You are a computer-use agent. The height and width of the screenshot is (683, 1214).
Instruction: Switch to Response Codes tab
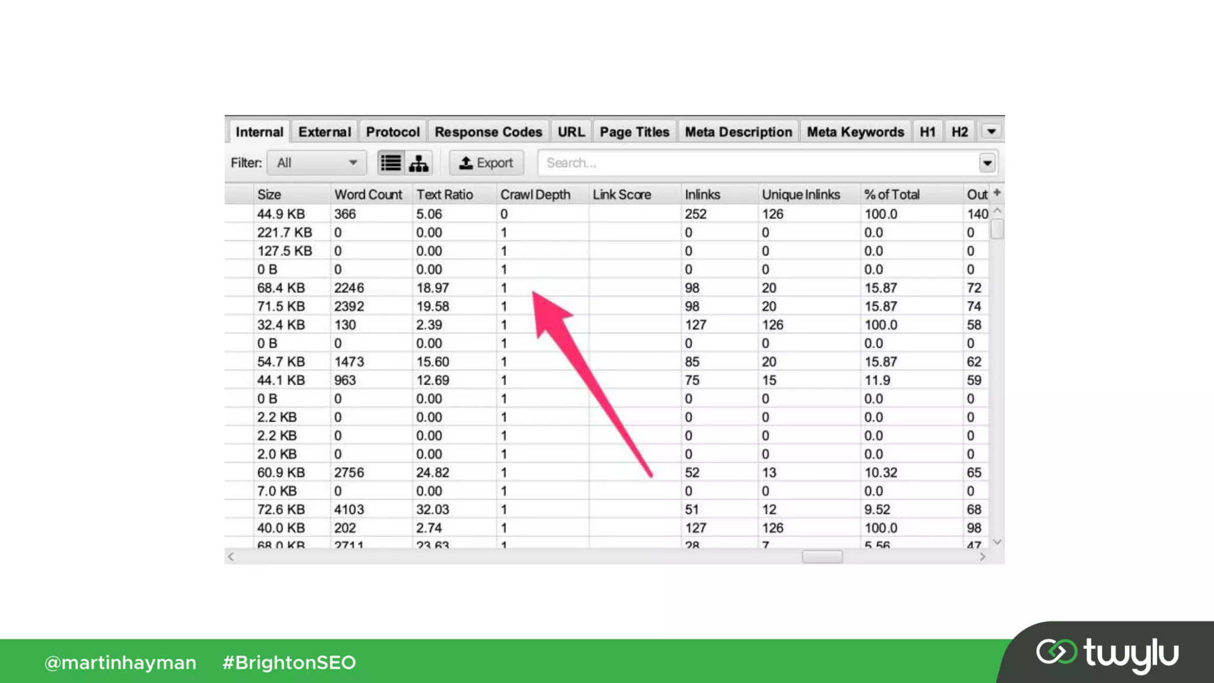(x=488, y=132)
